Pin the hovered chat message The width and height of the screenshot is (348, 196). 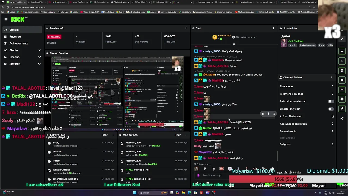pyautogui.click(x=268, y=114)
